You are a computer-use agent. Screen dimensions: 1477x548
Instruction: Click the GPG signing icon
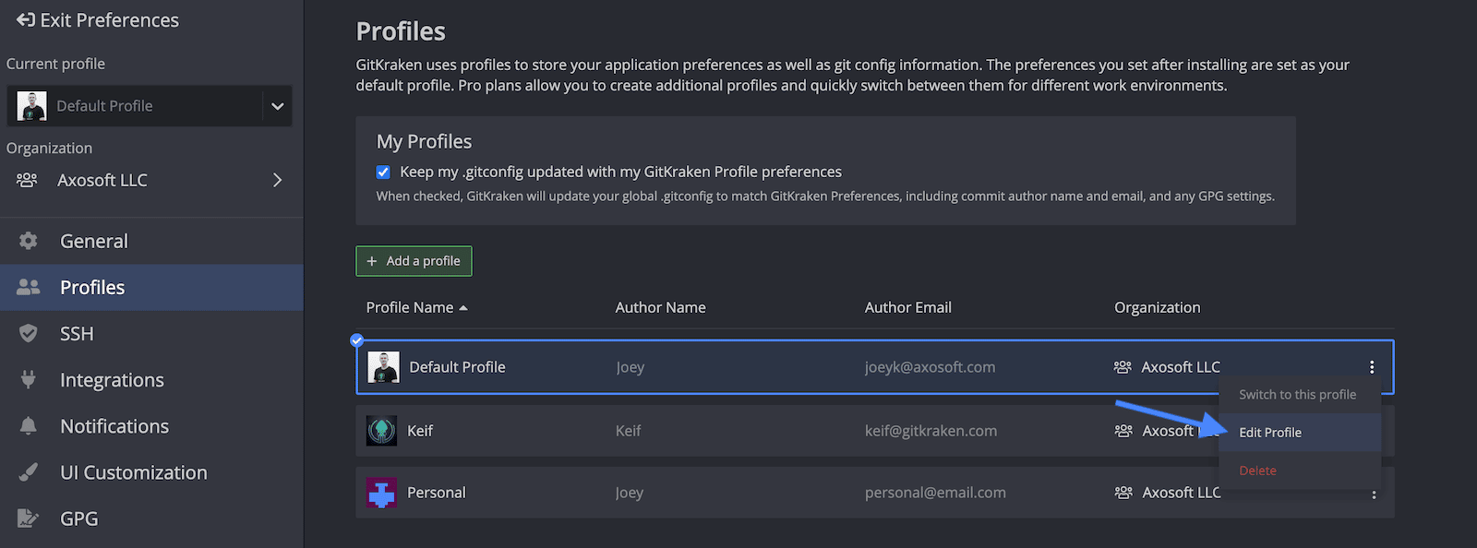(29, 518)
